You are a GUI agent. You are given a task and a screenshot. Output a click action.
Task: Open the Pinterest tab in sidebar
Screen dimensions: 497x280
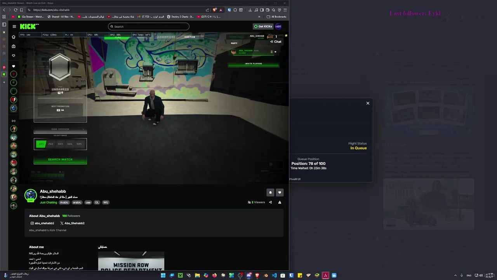(x=4, y=67)
